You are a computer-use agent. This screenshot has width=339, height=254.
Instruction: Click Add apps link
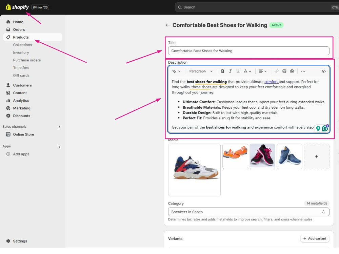21,154
